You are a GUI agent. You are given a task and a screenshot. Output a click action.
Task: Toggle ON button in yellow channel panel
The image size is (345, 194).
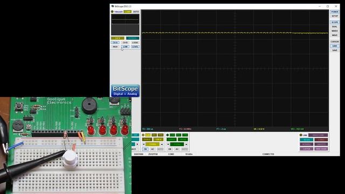click(x=145, y=149)
